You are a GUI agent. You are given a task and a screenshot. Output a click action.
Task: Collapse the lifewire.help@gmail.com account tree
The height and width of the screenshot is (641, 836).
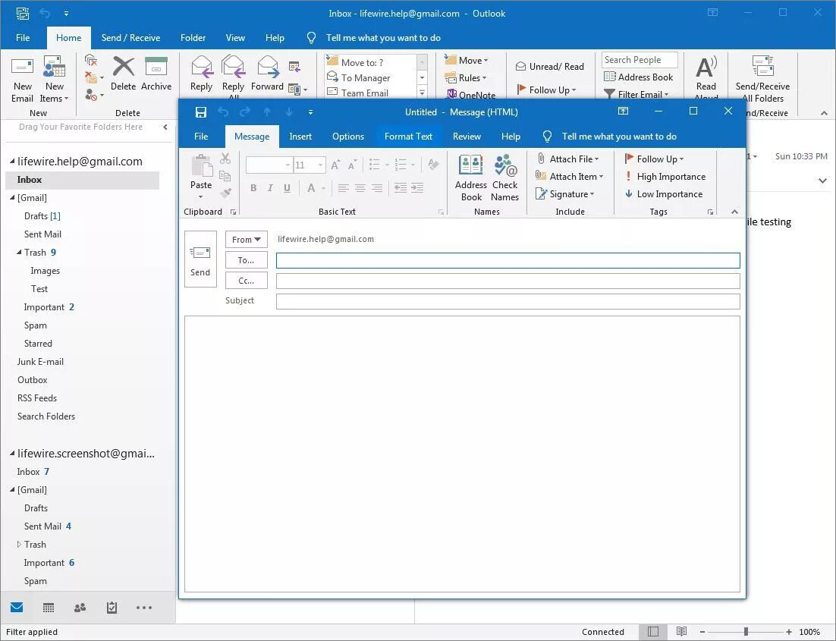coord(11,162)
